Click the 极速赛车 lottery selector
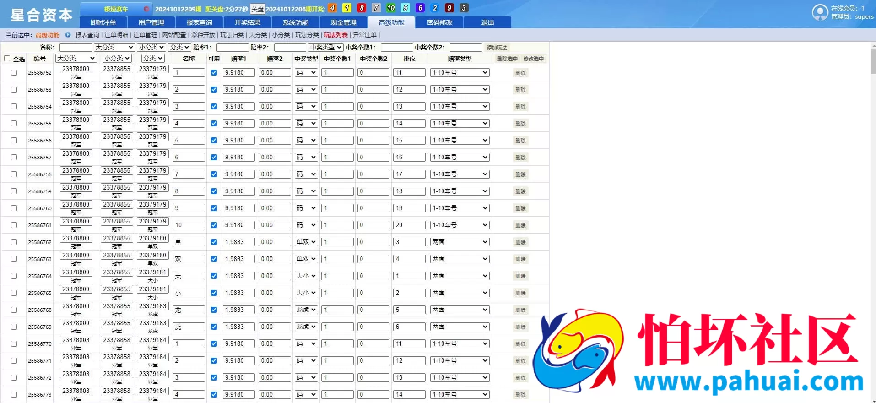Screen dimensions: 876x403 (116, 9)
